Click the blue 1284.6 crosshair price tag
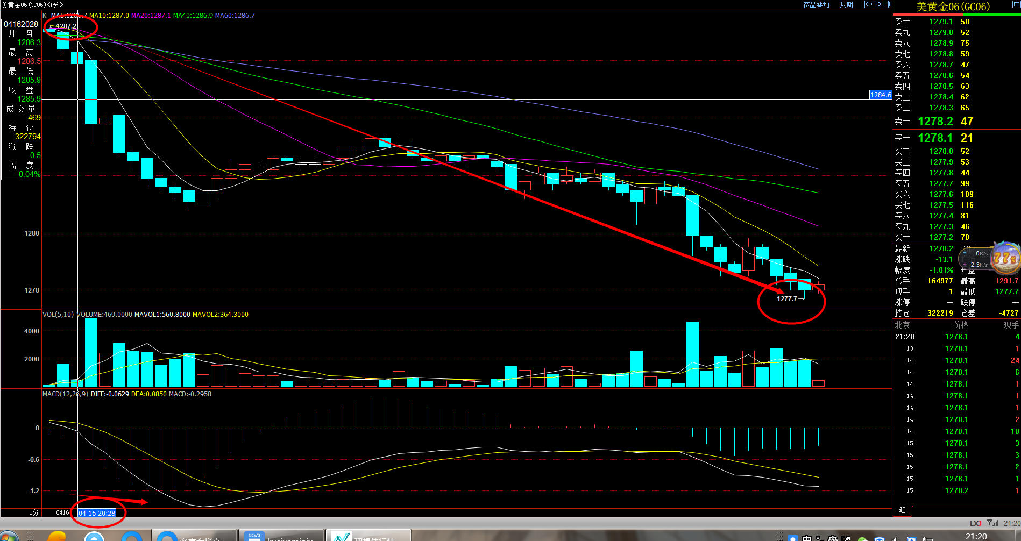Viewport: 1021px width, 541px height. coord(881,95)
